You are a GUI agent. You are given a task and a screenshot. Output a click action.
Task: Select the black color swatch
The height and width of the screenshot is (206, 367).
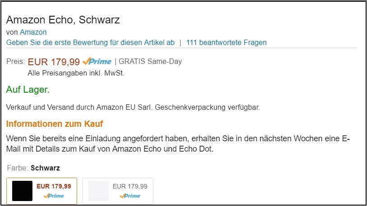click(22, 191)
